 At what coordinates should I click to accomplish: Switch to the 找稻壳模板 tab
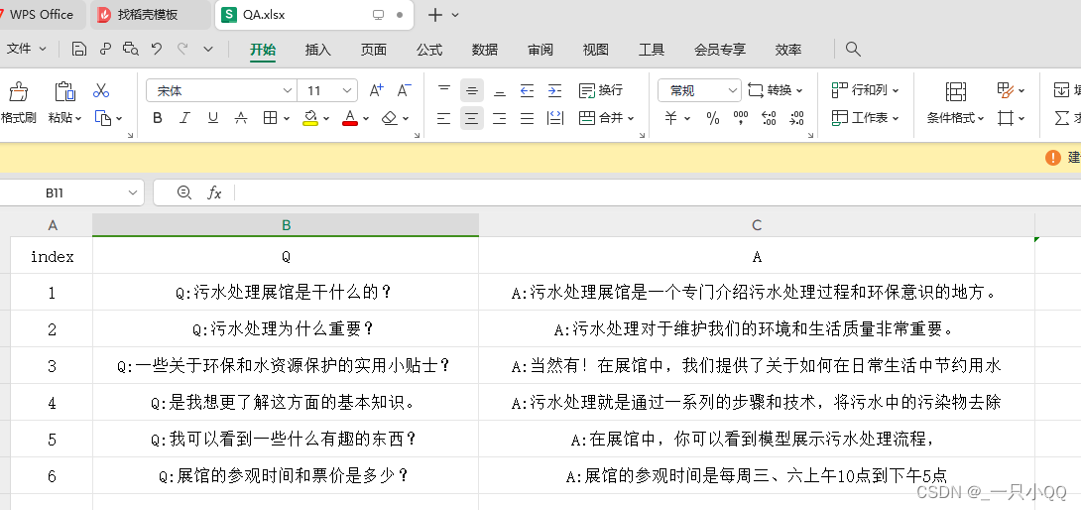151,15
